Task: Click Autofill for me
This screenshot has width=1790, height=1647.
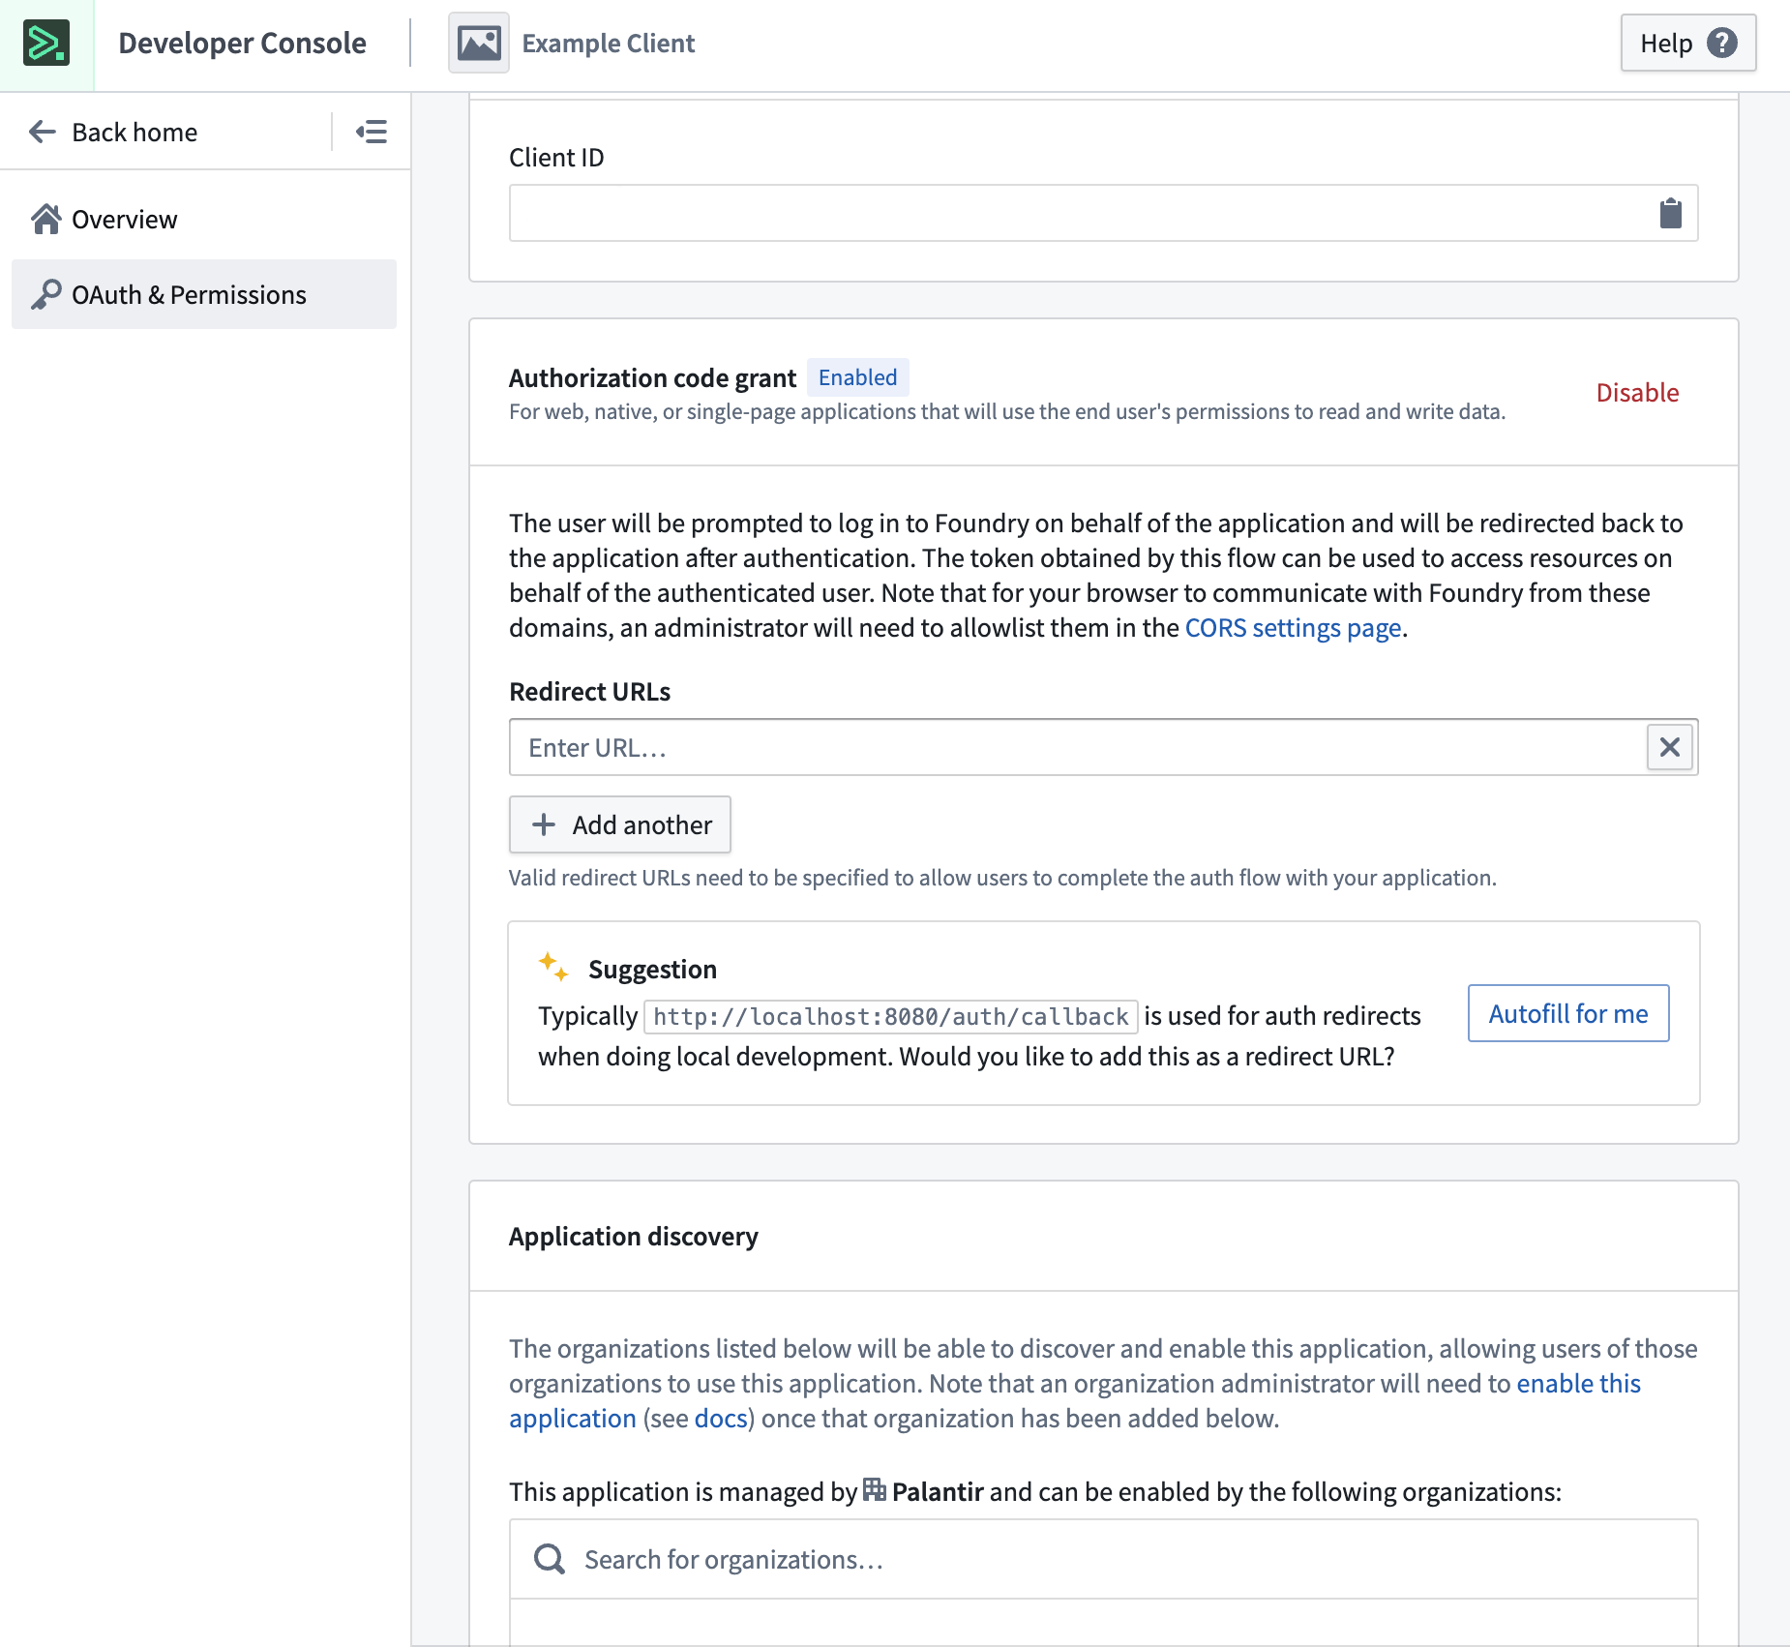Action: tap(1567, 1013)
